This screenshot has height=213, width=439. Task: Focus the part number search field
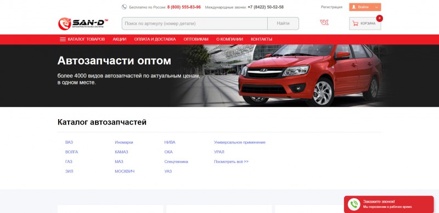195,24
